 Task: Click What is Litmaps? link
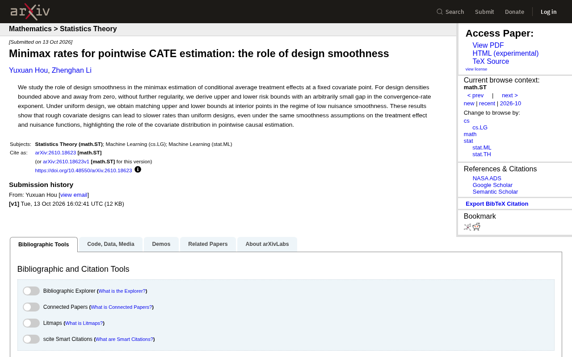point(84,323)
